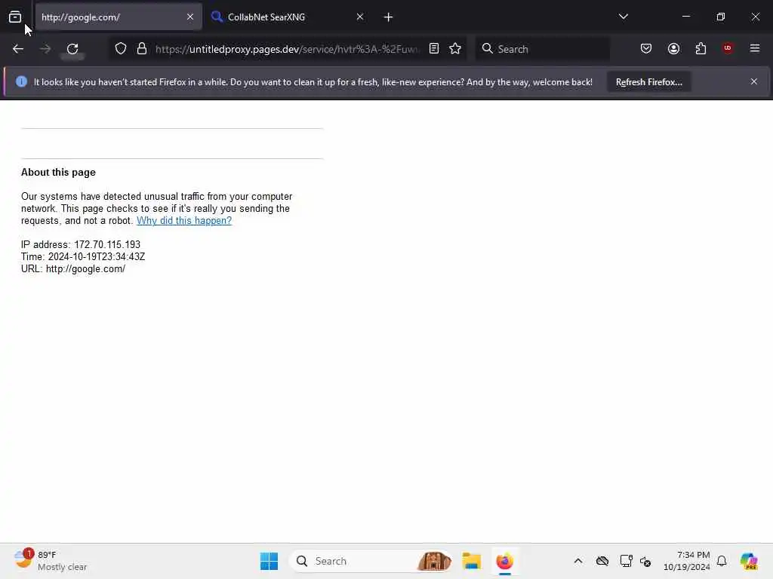This screenshot has height=579, width=773.
Task: Open the info icon in the notification bar
Action: [21, 81]
